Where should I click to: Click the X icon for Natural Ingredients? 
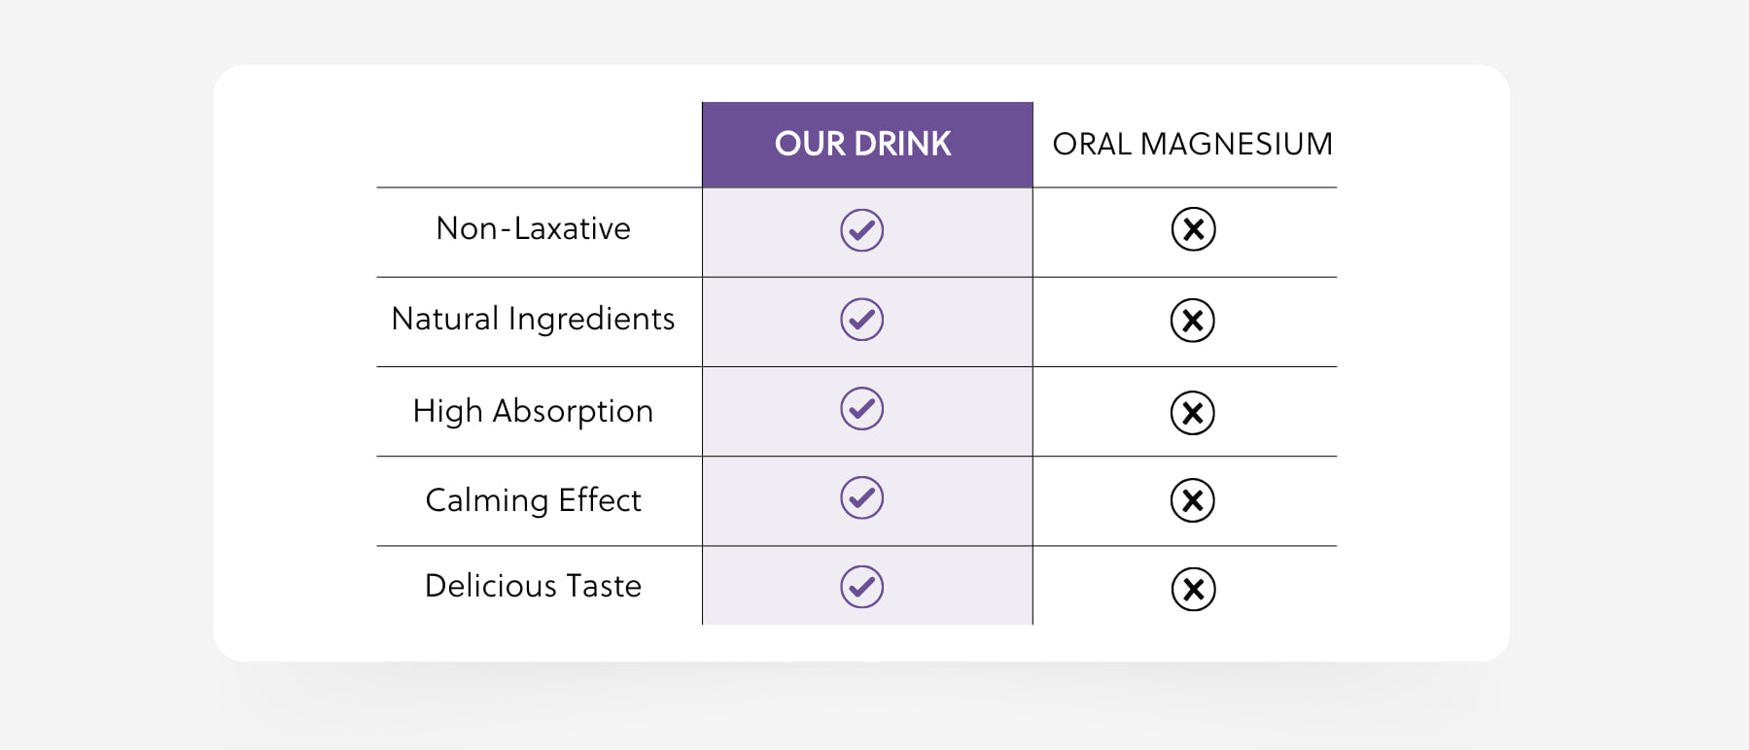pos(1193,321)
